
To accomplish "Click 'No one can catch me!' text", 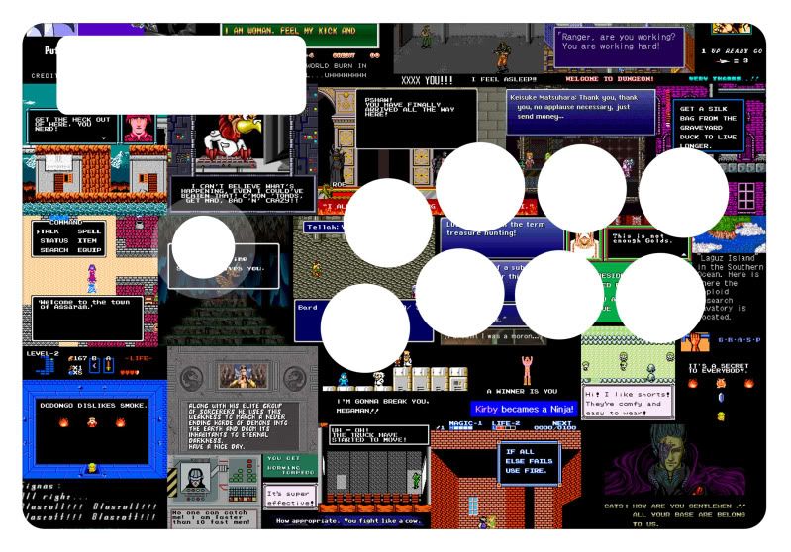I will point(212,517).
